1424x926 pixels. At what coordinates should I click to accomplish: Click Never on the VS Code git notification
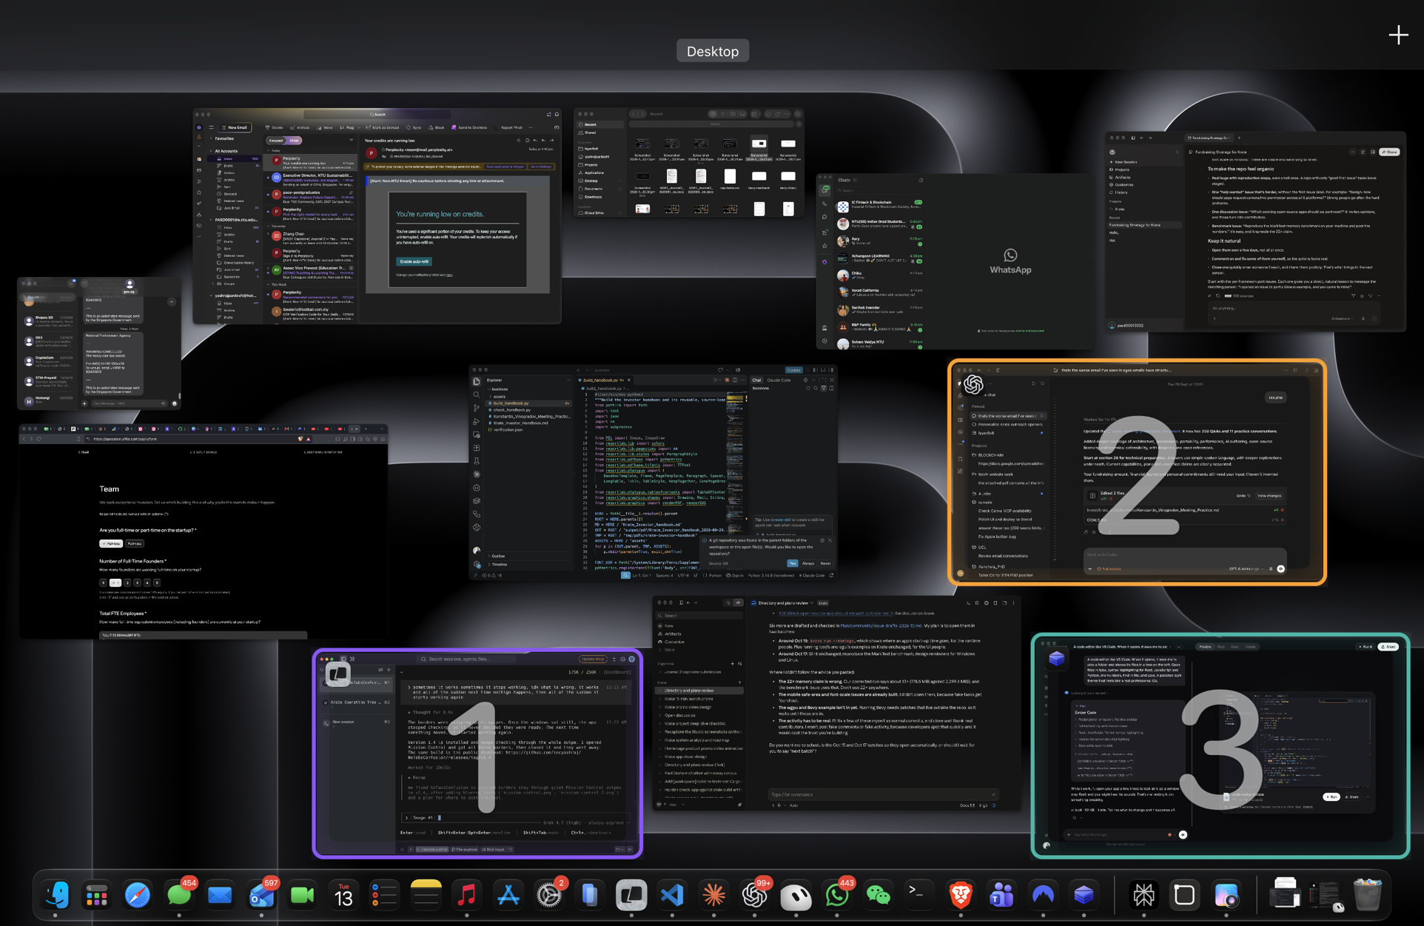(x=825, y=563)
